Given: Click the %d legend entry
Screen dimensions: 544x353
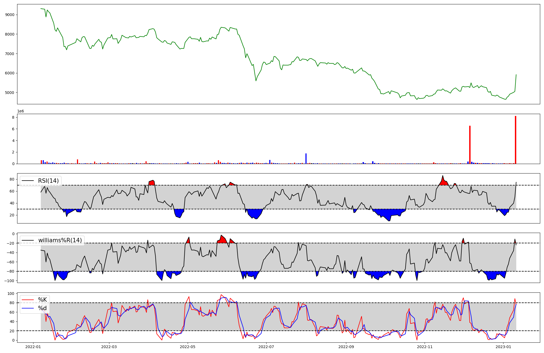Looking at the screenshot, I should tap(42, 308).
